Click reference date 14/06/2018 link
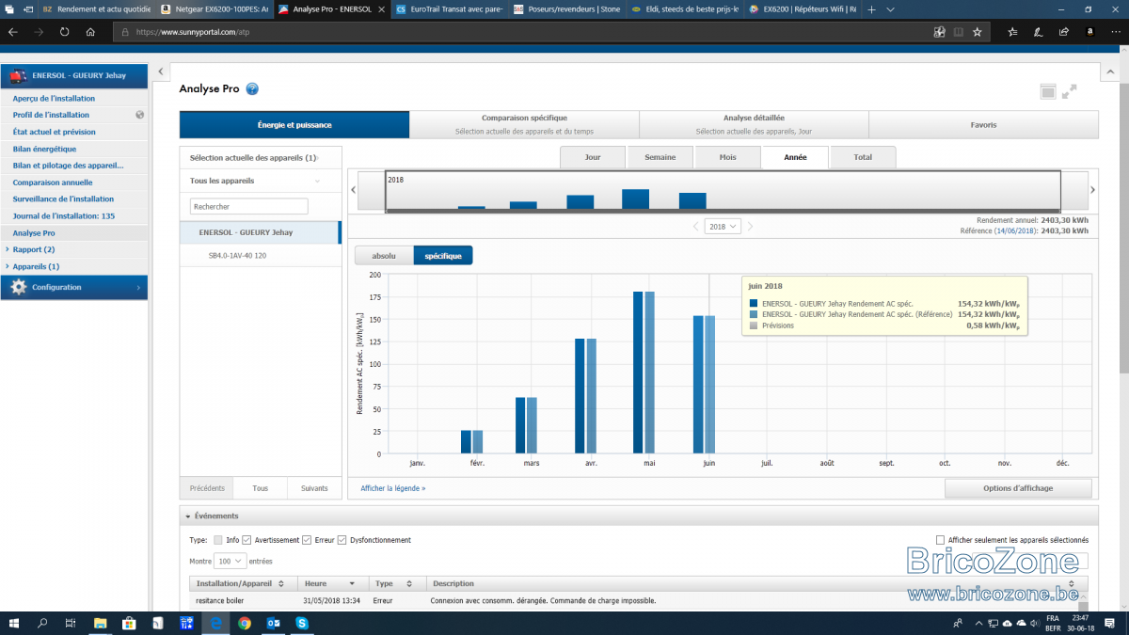The image size is (1129, 635). (1015, 230)
